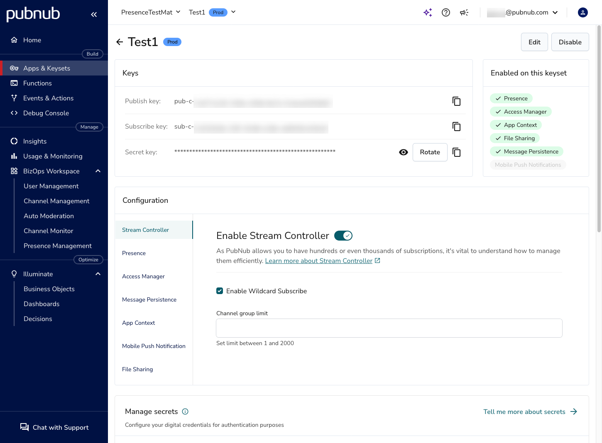This screenshot has width=602, height=443.
Task: Reveal the secret key with eye icon
Action: click(x=404, y=152)
